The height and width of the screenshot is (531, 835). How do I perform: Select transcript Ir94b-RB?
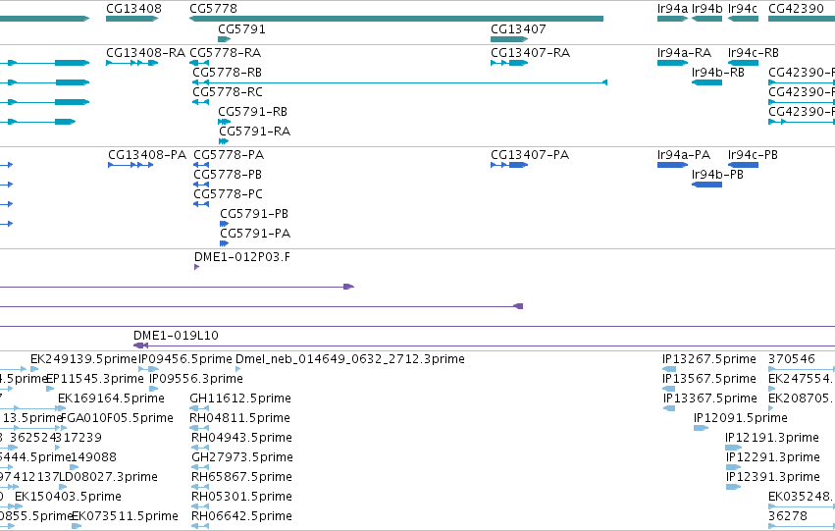click(706, 82)
